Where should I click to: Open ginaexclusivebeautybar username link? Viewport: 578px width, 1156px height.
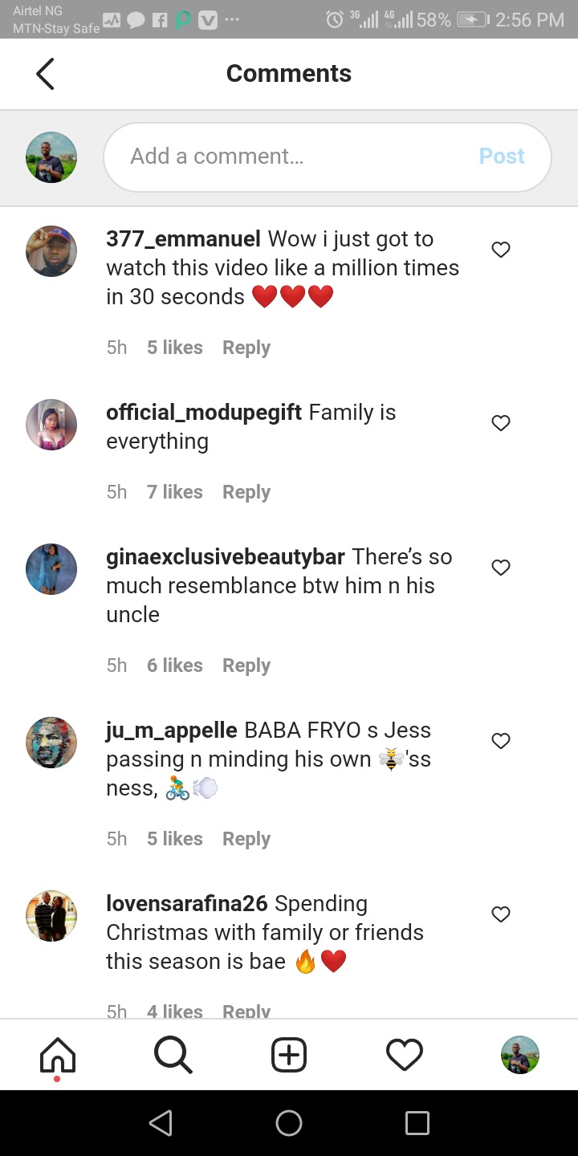coord(226,557)
